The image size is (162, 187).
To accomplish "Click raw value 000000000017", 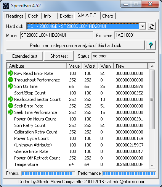I will [129, 151].
